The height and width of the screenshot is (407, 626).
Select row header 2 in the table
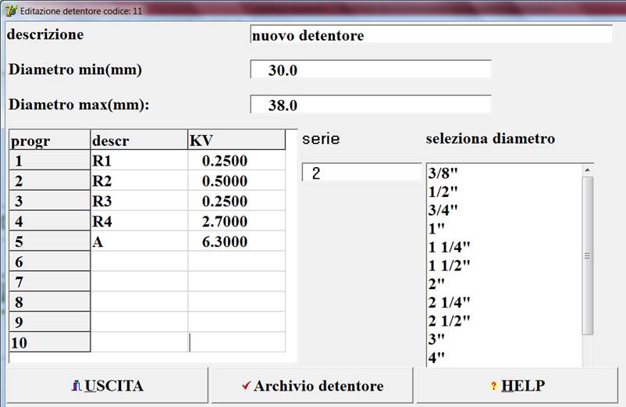[x=50, y=180]
